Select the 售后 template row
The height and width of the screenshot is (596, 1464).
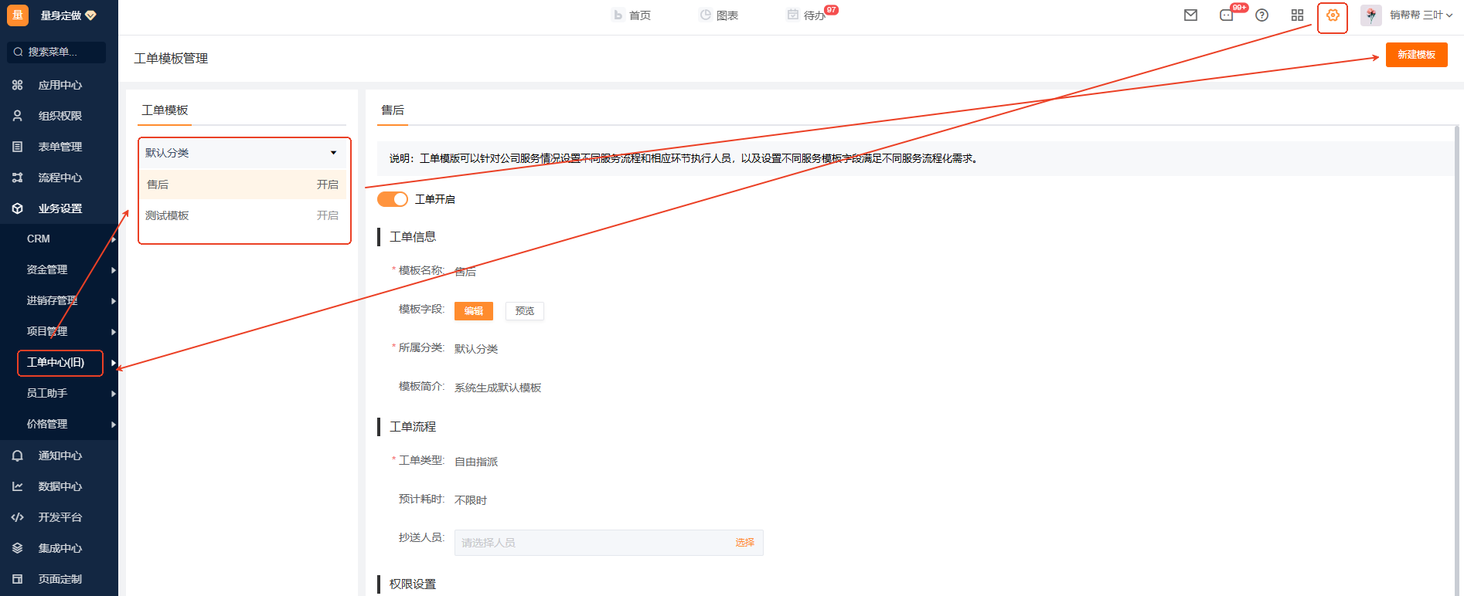tap(243, 185)
